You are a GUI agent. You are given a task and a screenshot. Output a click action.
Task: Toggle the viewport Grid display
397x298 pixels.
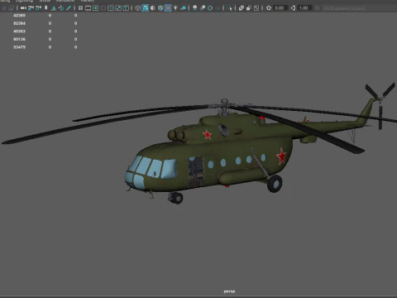(x=80, y=8)
